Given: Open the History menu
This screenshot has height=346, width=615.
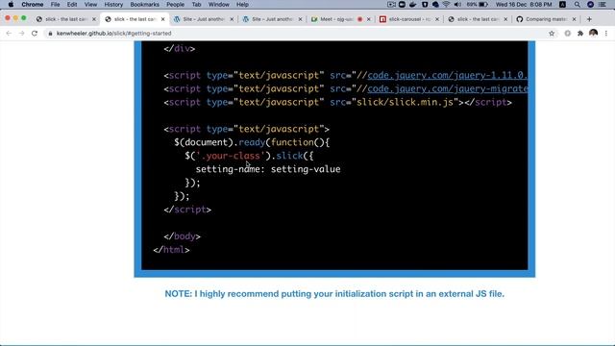Looking at the screenshot, I should (113, 4).
